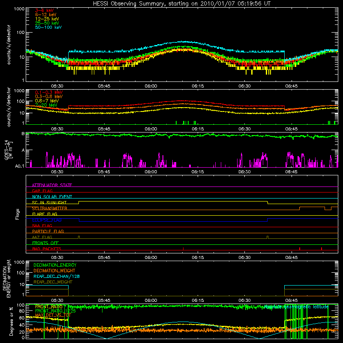Select the 25-50 keV legend label
This screenshot has height=343, width=343.
[47, 23]
